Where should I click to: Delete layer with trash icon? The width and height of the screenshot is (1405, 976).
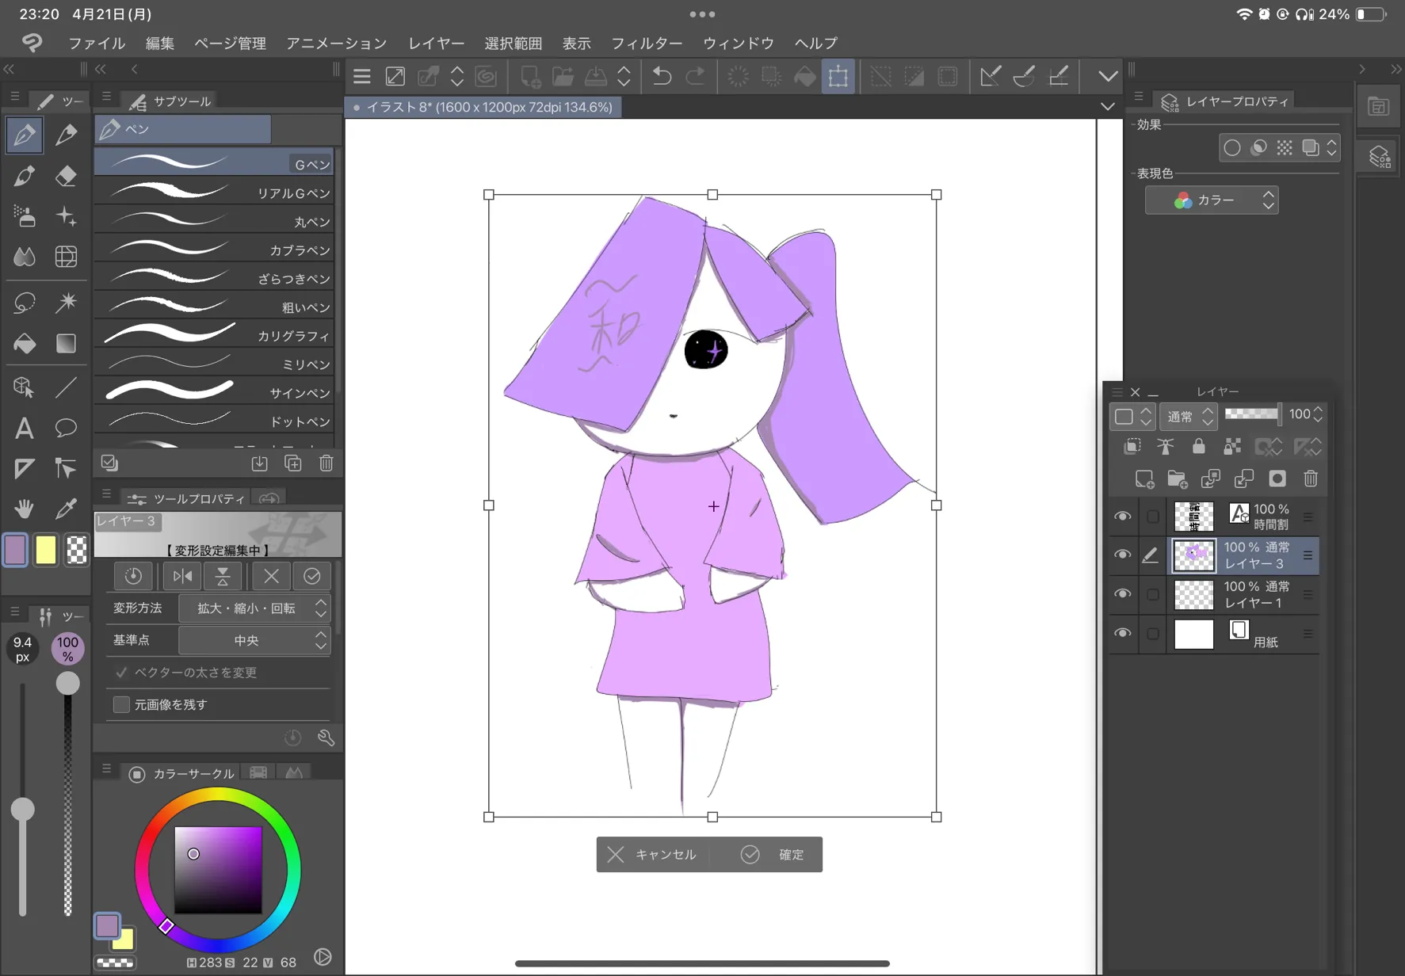[1310, 478]
